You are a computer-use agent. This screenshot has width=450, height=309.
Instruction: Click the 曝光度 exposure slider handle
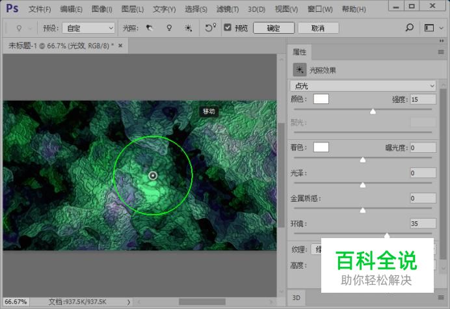coord(363,159)
